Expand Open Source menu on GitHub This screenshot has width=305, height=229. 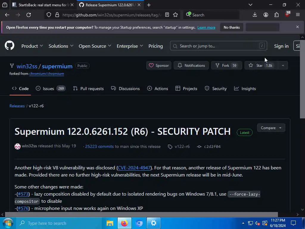[95, 46]
